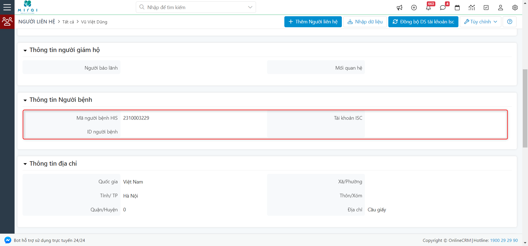
Task: Open notifications bell with 663 badge
Action: click(x=428, y=7)
